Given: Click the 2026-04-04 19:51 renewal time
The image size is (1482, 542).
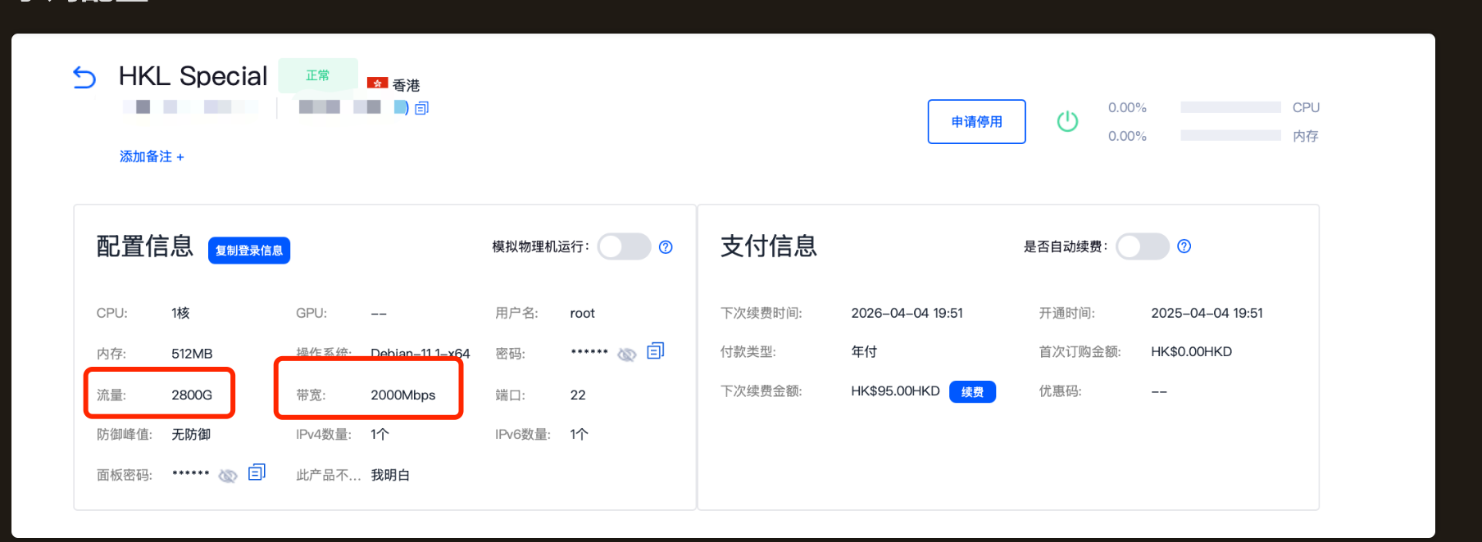Looking at the screenshot, I should pyautogui.click(x=907, y=313).
